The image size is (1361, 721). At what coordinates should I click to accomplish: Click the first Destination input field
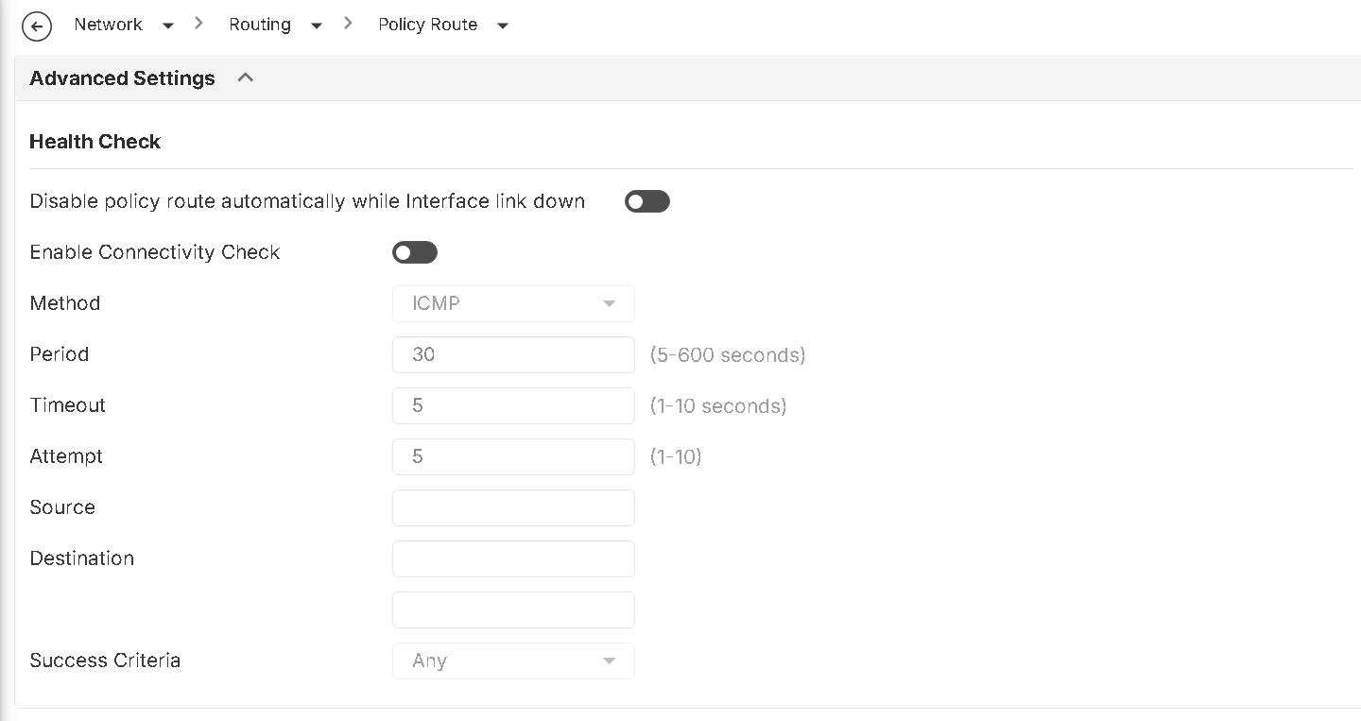pyautogui.click(x=513, y=558)
